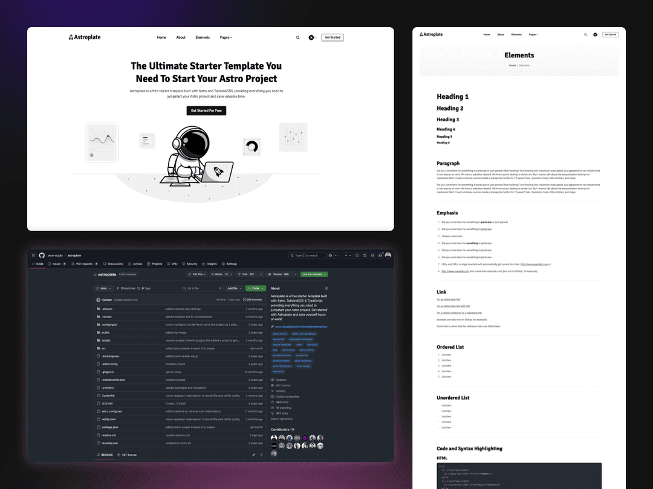653x489 pixels.
Task: Toggle dark mode switch on homepage navbar
Action: 313,37
